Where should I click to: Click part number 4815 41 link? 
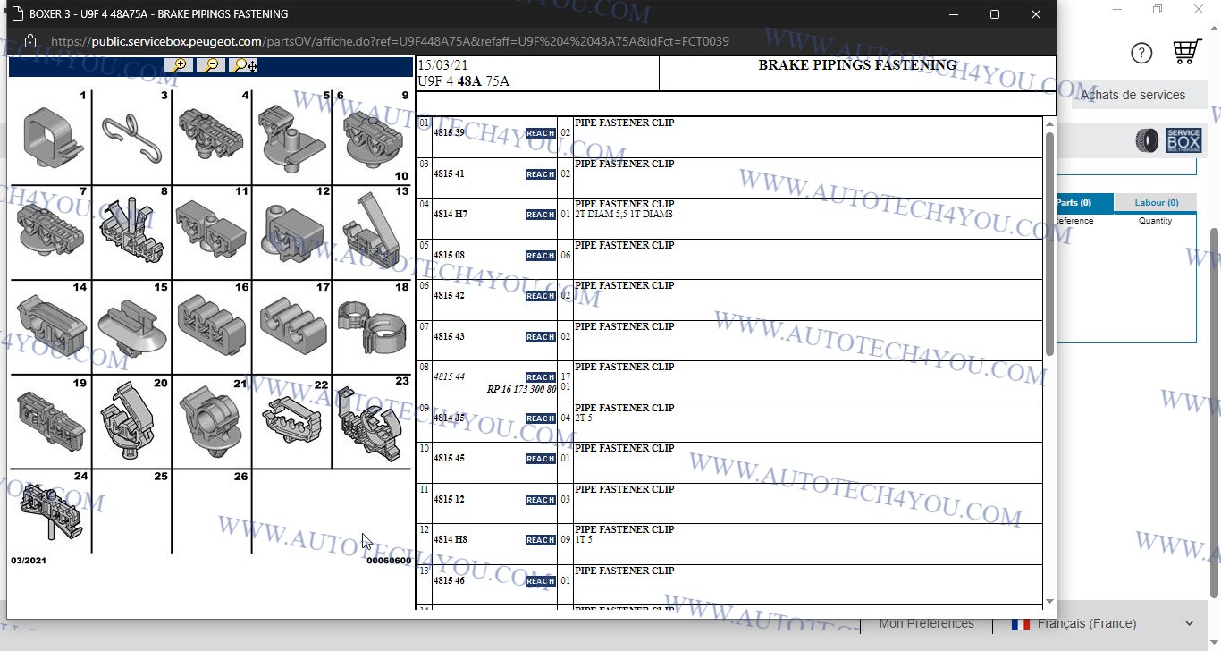coord(449,173)
